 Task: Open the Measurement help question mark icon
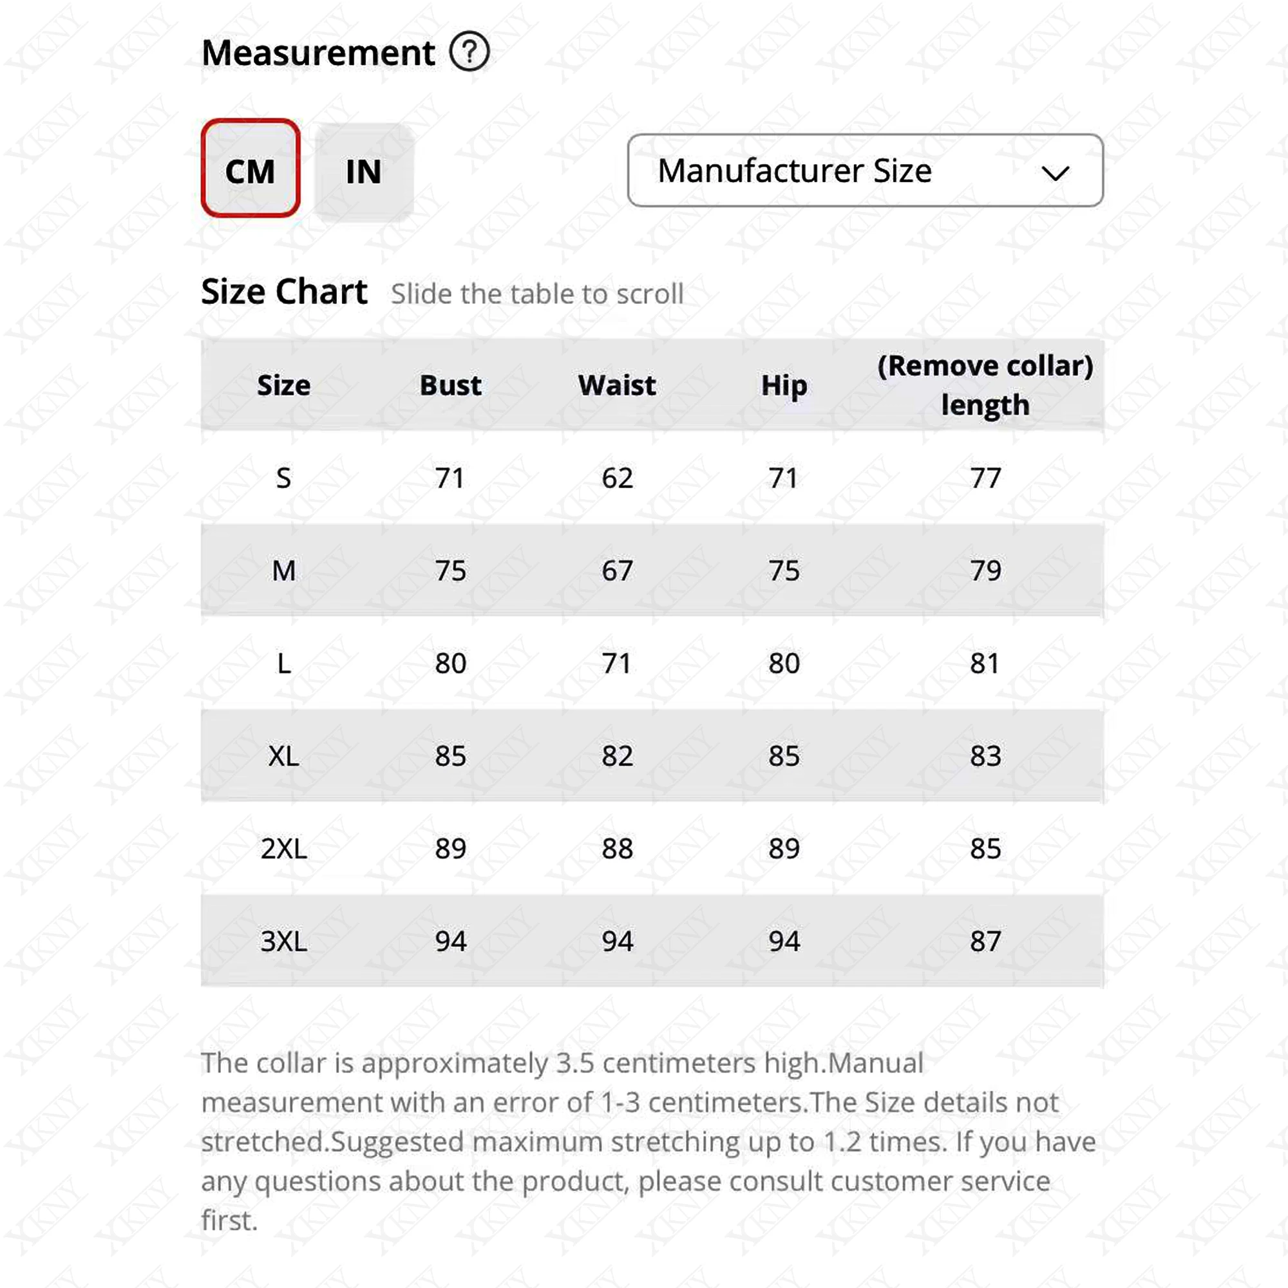point(469,52)
